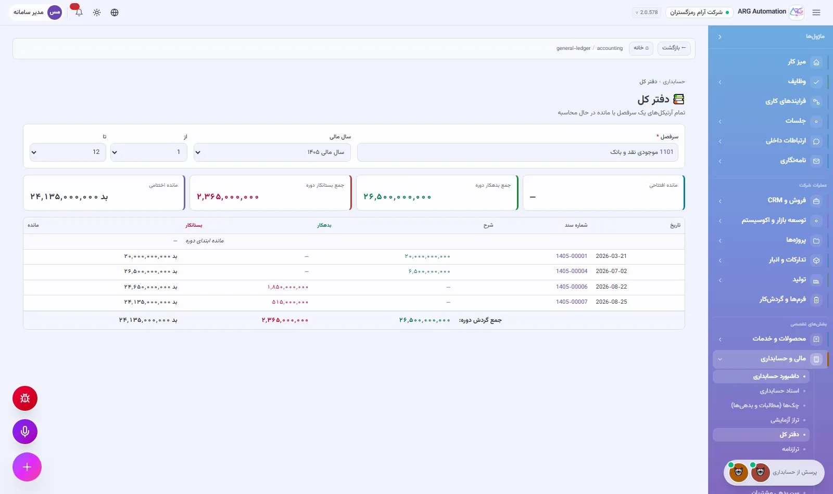Open تدارکات و انبار box icon
This screenshot has height=494, width=833.
tap(816, 261)
